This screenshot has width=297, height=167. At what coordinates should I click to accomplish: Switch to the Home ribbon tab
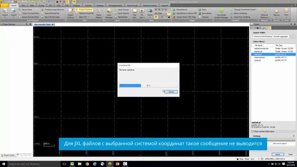tap(14, 6)
